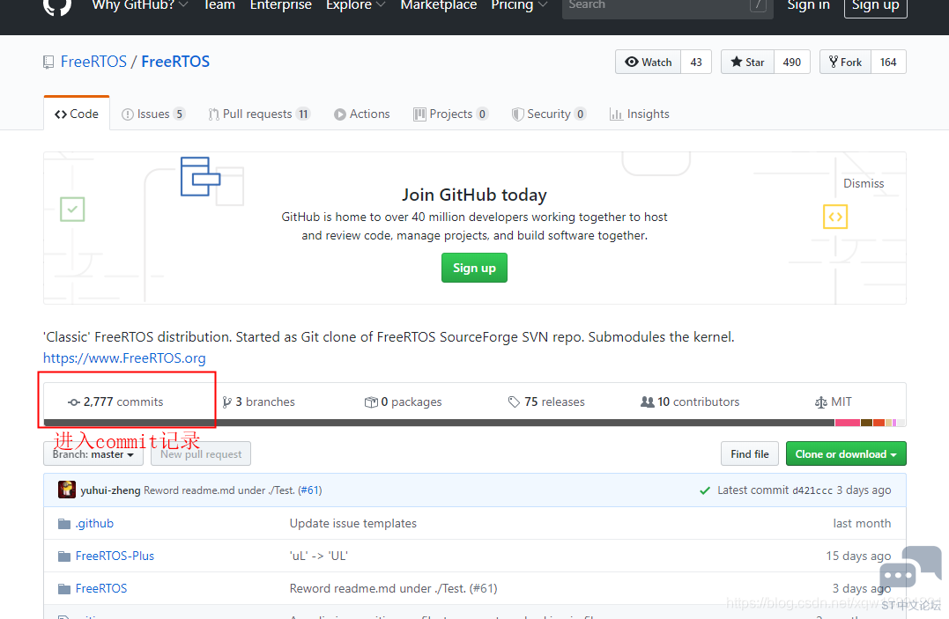Image resolution: width=949 pixels, height=619 pixels.
Task: Click the green Sign up banner button
Action: click(x=474, y=268)
